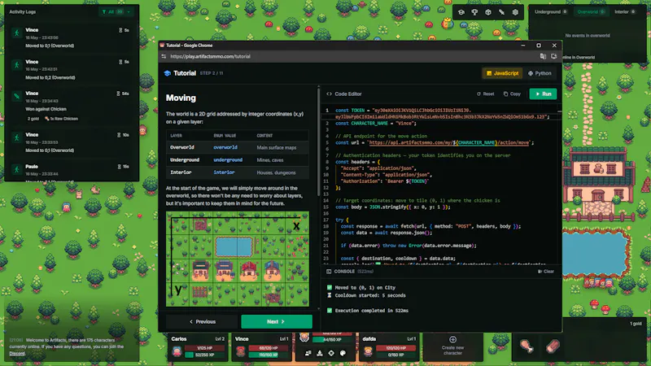Run the code in the editor

coord(543,94)
